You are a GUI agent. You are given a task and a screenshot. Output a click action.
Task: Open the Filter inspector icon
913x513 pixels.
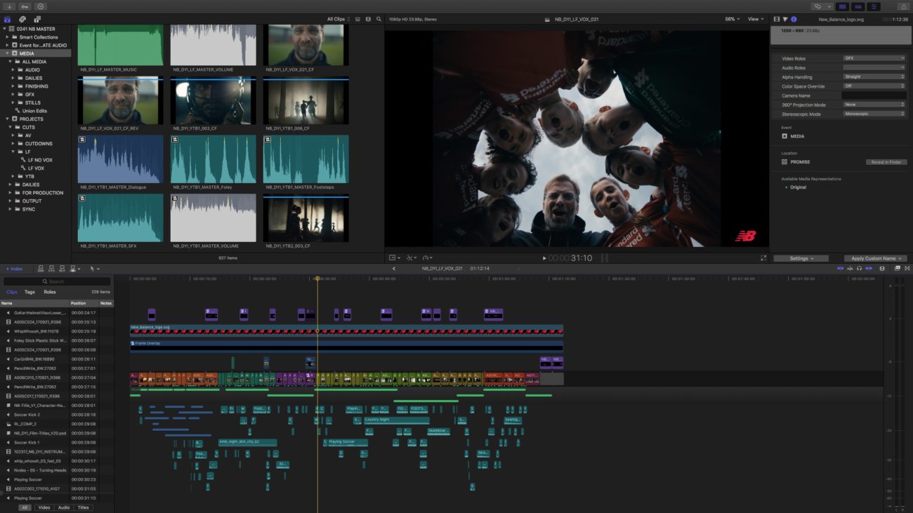(785, 19)
